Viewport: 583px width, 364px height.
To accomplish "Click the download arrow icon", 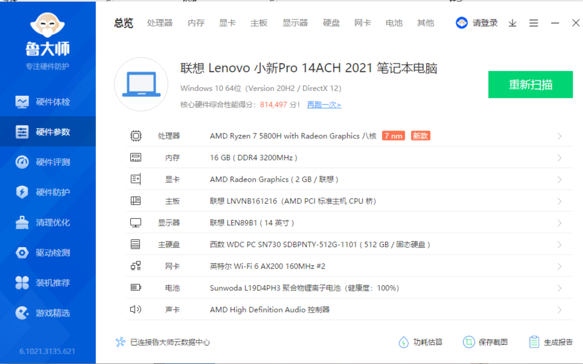I will tap(513, 23).
